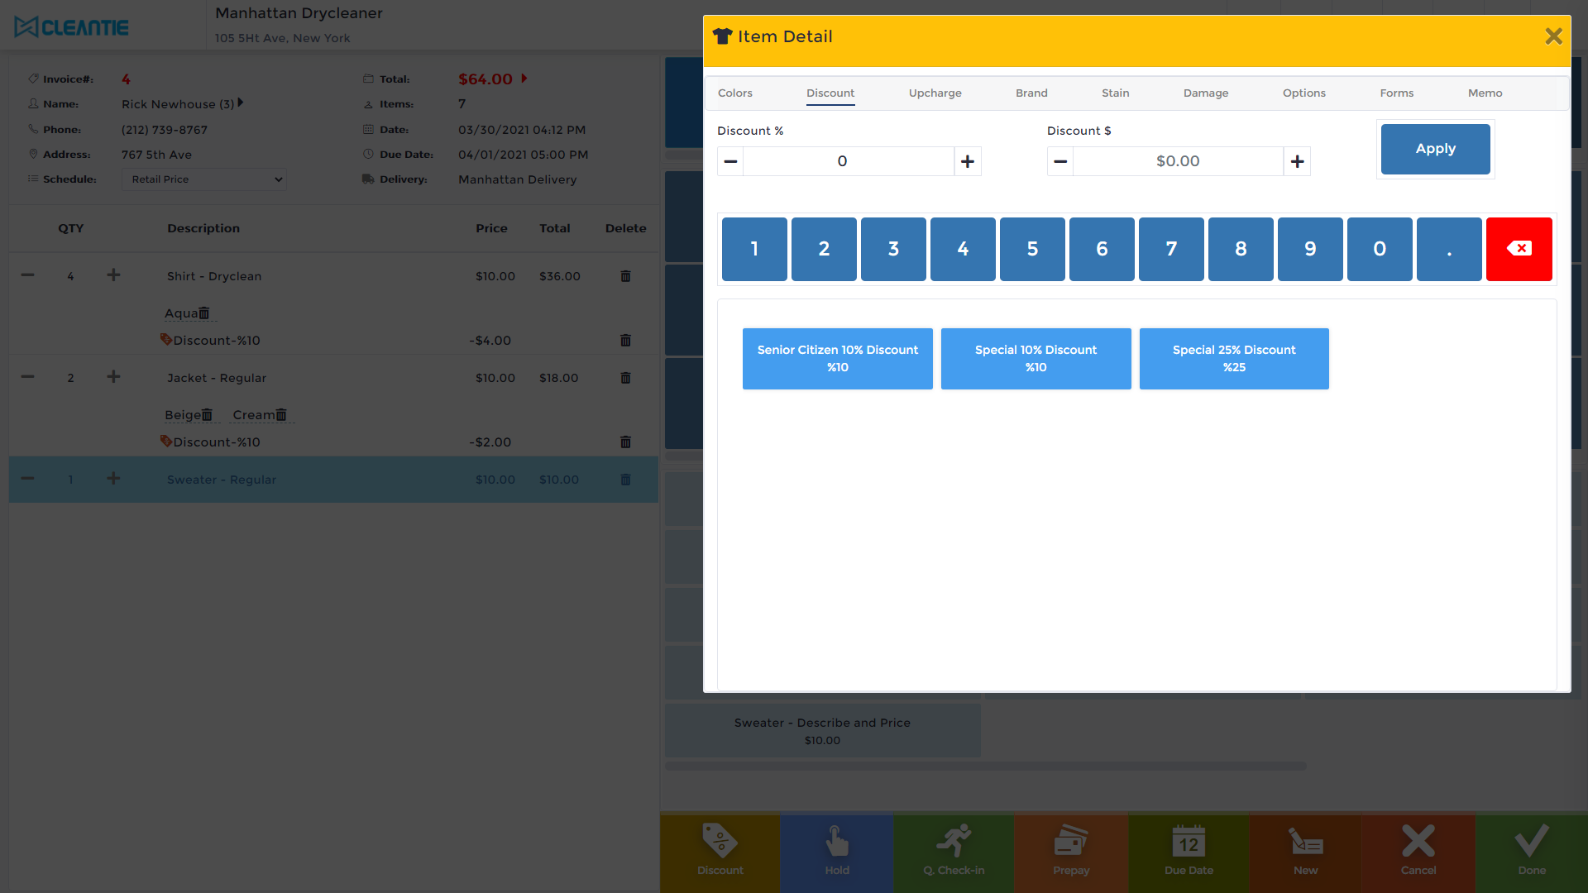Switch to the Colors tab
This screenshot has width=1588, height=893.
pos(734,93)
